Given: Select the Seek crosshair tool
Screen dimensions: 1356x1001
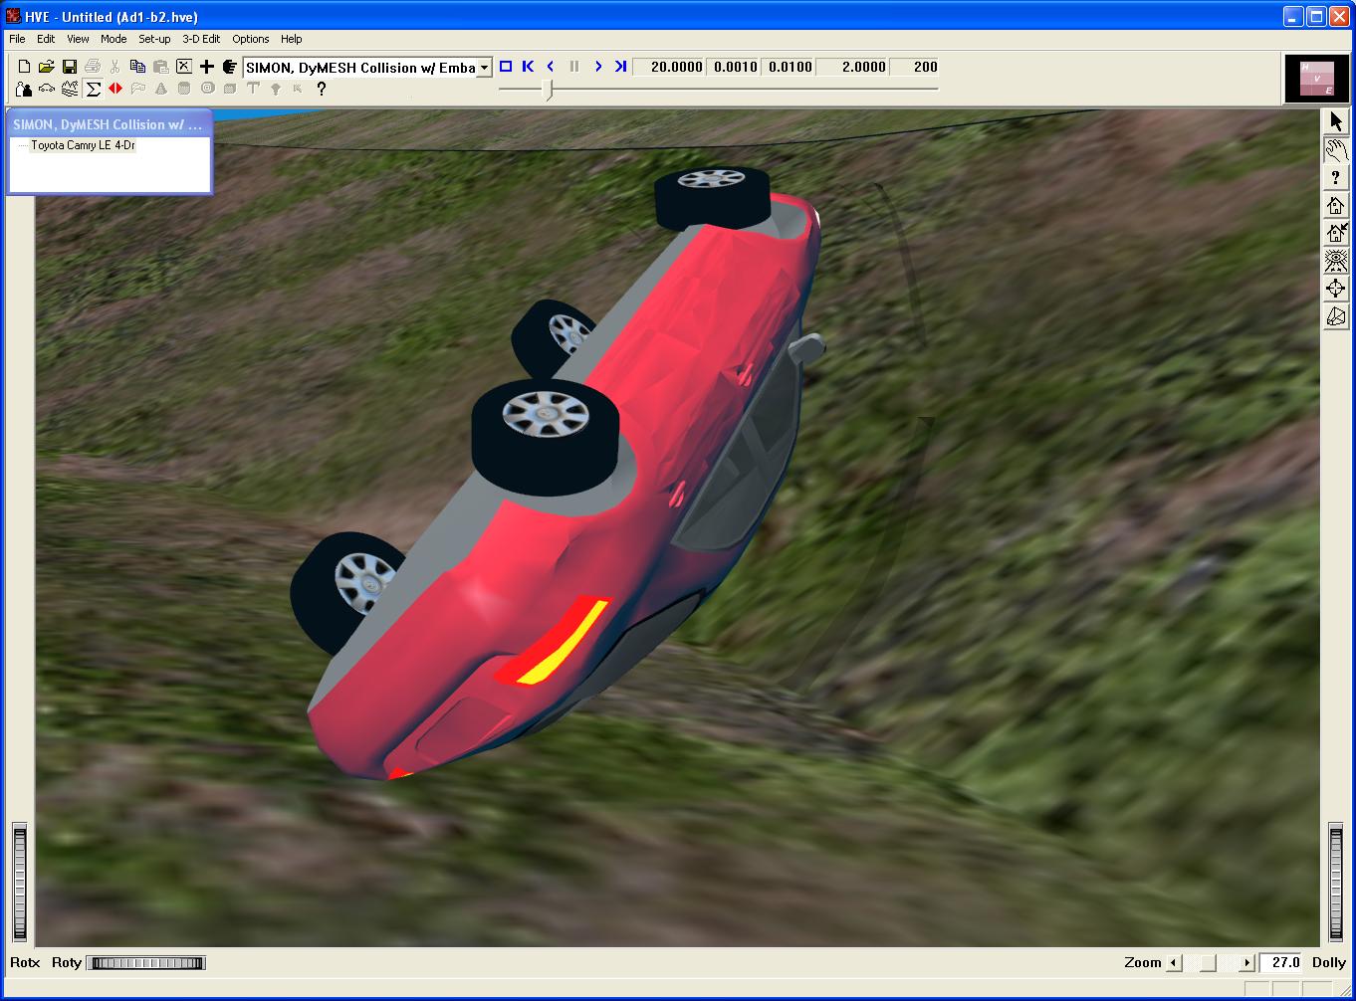Looking at the screenshot, I should point(1335,289).
